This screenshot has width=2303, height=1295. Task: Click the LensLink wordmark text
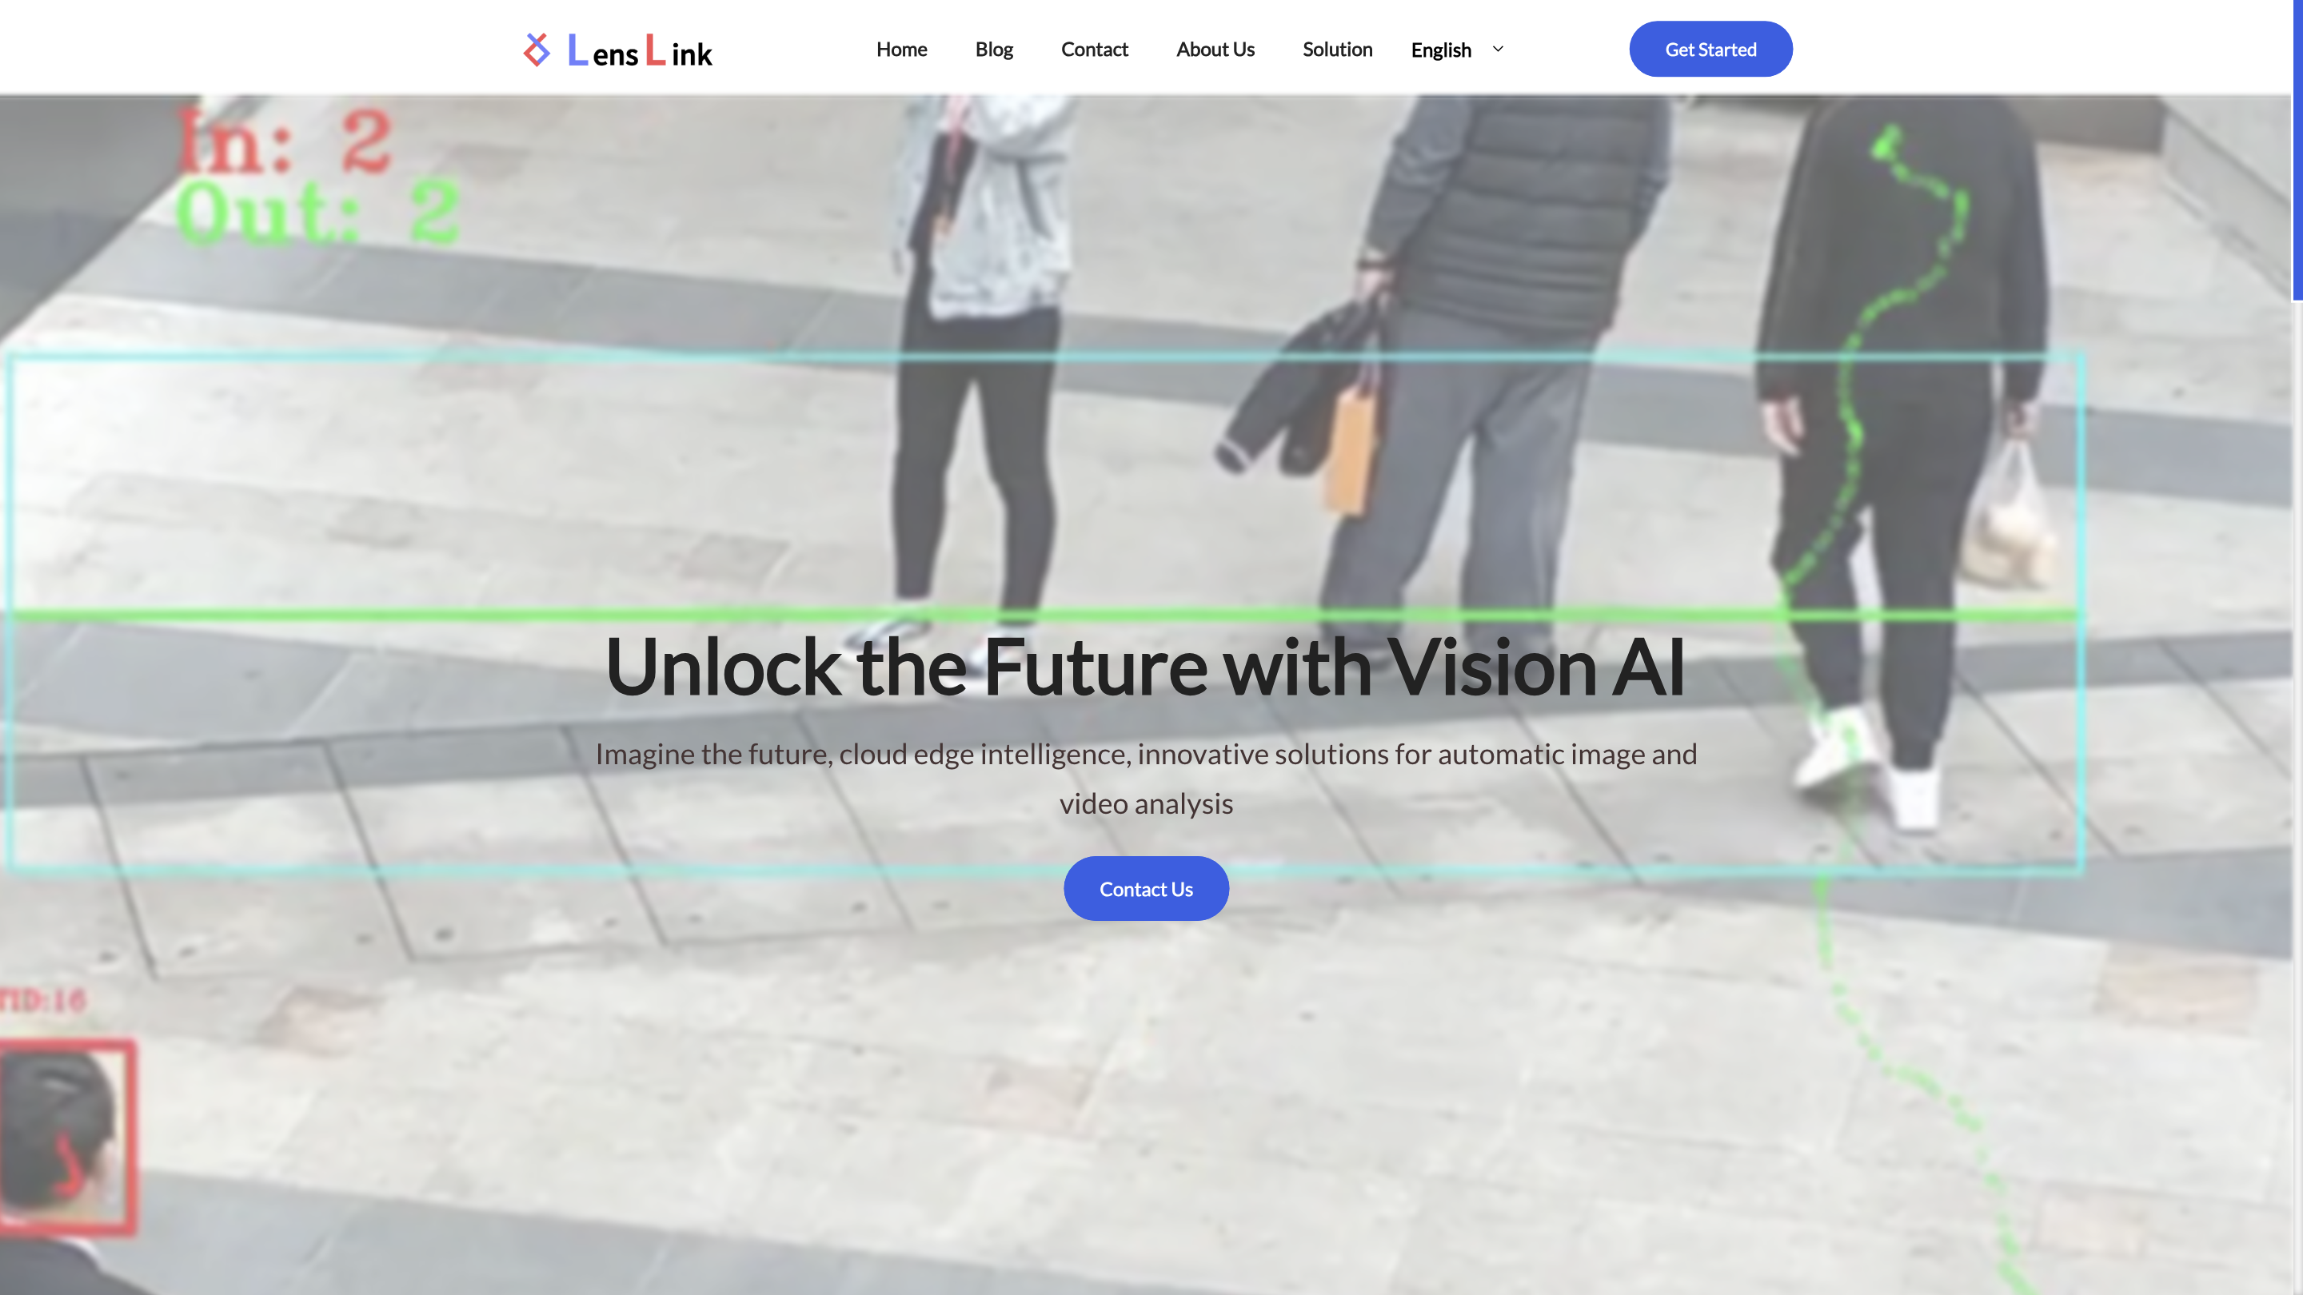640,51
